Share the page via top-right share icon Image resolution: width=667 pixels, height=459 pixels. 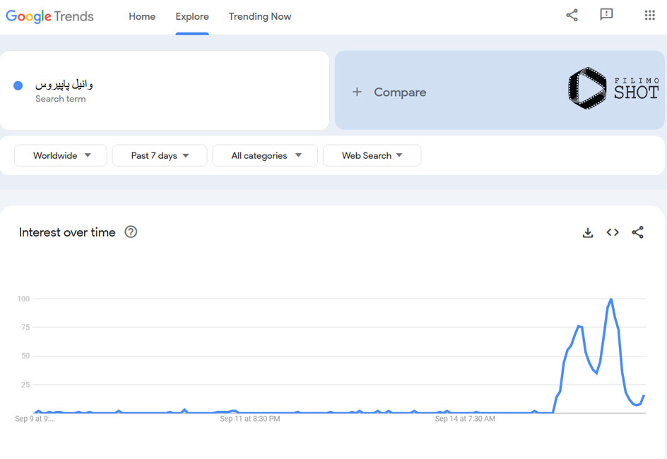[x=572, y=16]
